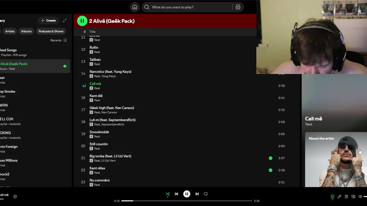367x206 pixels.
Task: Seek in the song progress bar
Action: point(187,201)
